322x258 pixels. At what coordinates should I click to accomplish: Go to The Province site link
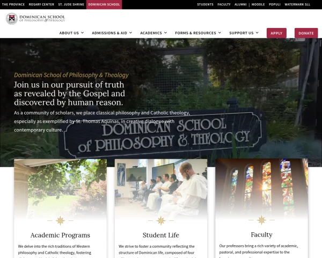(x=13, y=4)
